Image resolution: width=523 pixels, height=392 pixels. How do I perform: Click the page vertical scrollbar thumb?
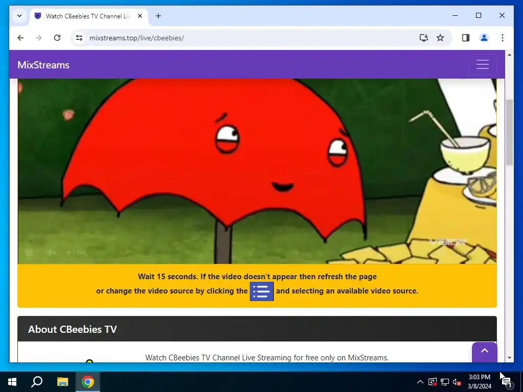click(x=509, y=132)
